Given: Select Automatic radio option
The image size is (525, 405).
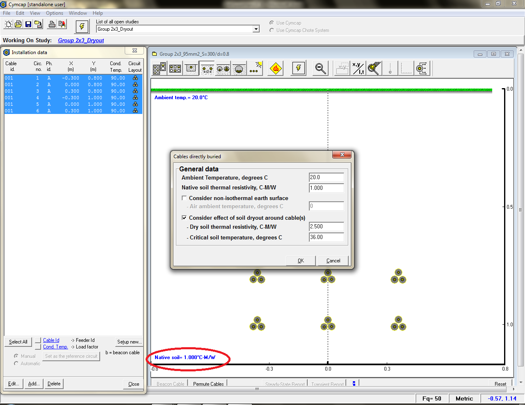Looking at the screenshot, I should 16,364.
